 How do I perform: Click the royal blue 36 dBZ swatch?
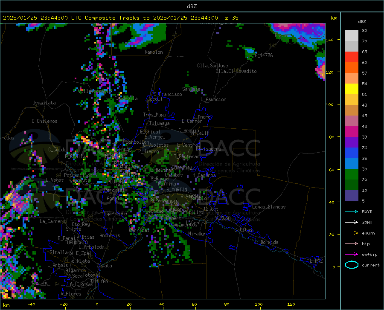(352, 153)
